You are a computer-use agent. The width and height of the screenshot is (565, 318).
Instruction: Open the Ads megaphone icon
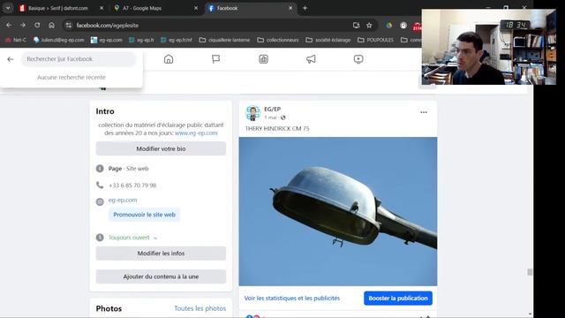click(x=311, y=59)
